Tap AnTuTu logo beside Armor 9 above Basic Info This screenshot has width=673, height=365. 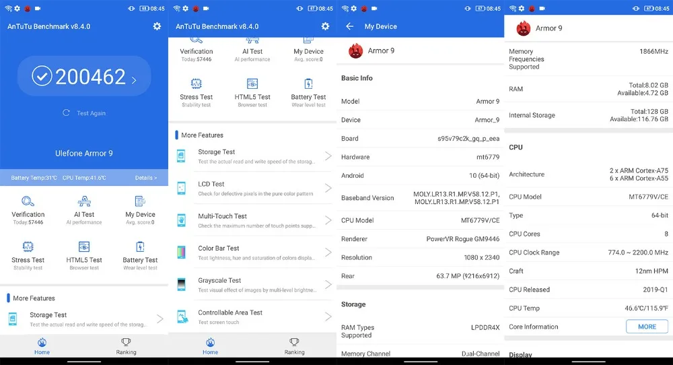click(x=355, y=51)
